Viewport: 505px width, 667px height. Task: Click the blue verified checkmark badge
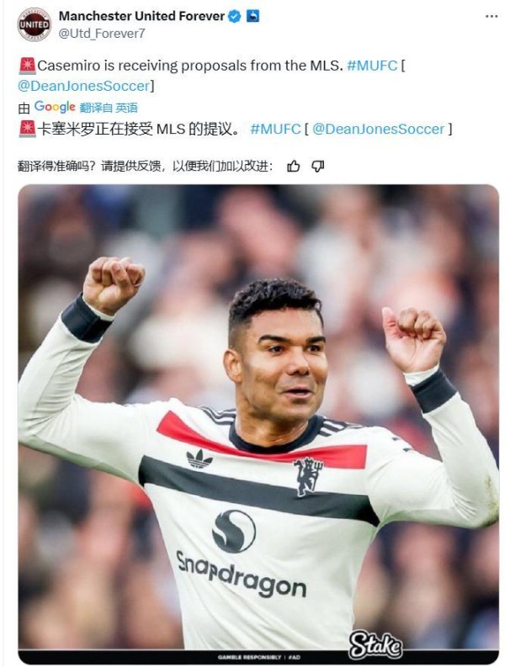pos(235,17)
